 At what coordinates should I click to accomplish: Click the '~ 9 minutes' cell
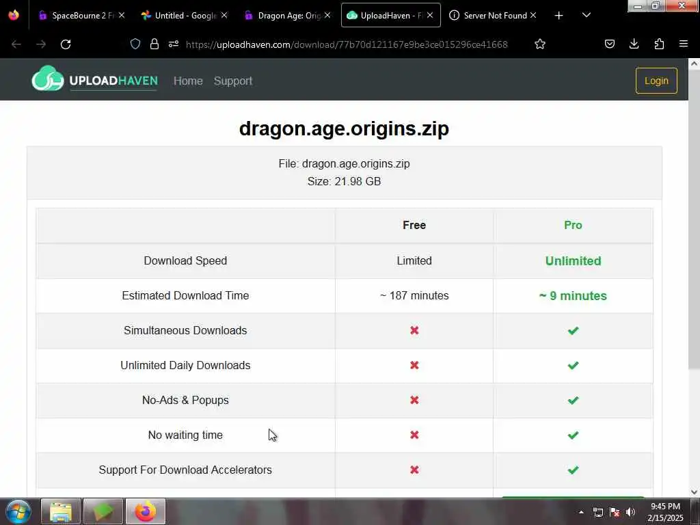574,295
